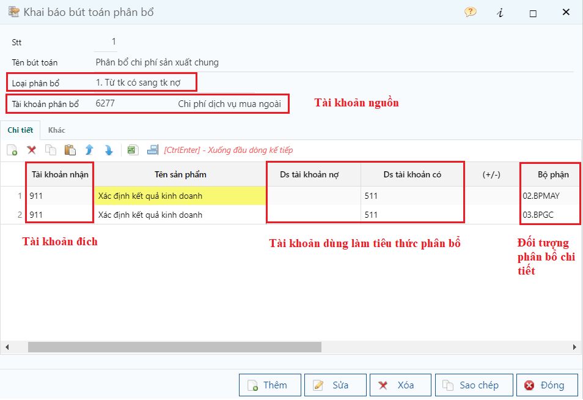Click the Sao chép button
Screen dimensions: 583x400
(x=473, y=385)
